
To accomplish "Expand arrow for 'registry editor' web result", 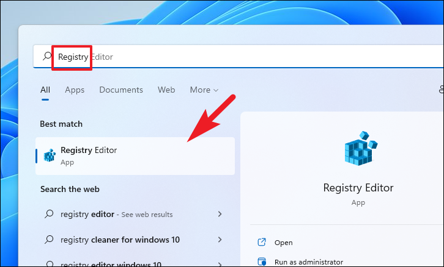I will (220, 214).
